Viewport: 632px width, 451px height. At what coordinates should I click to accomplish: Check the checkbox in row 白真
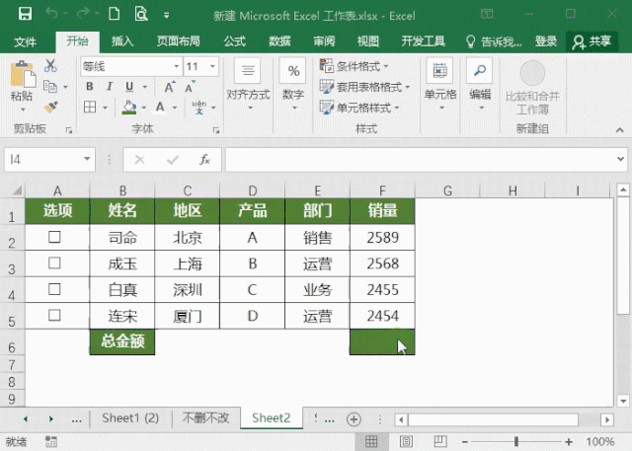click(x=54, y=289)
